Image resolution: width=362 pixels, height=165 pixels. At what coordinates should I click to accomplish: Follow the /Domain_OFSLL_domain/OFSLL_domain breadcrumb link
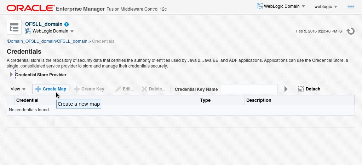[x=47, y=41]
